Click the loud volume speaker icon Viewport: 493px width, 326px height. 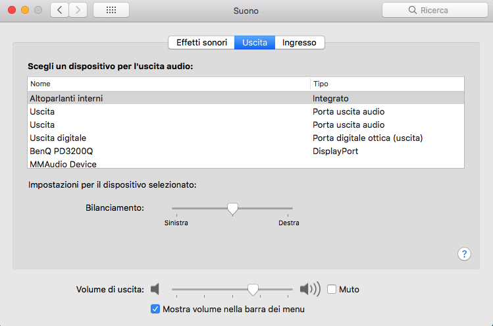[x=310, y=289]
